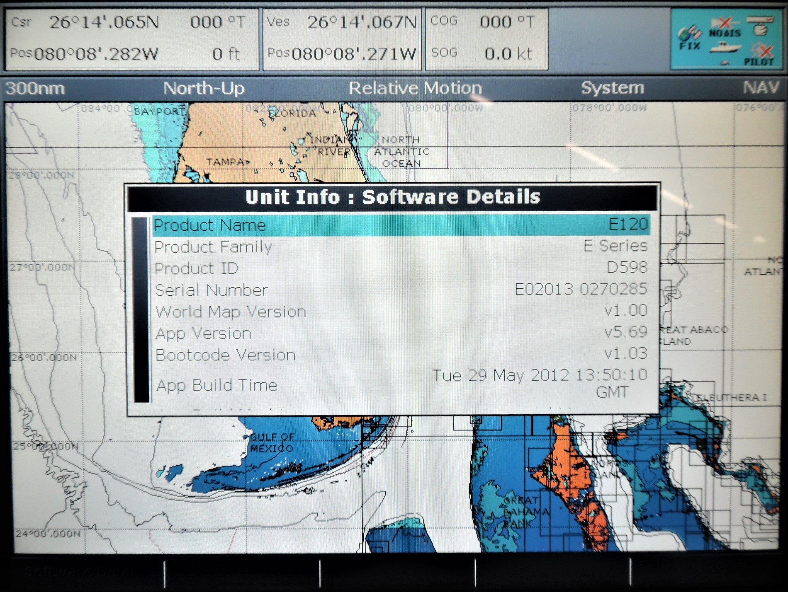788x592 pixels.
Task: Click the cursor bearing 000 °T value
Action: (218, 22)
